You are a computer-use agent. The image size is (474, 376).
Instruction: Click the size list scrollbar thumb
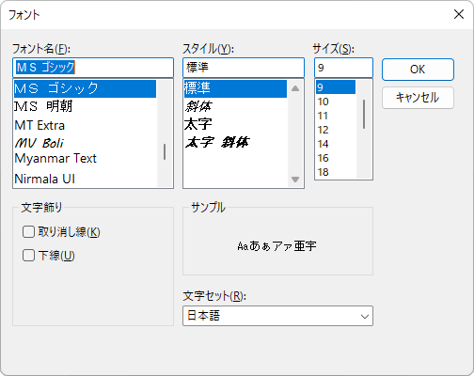(364, 114)
